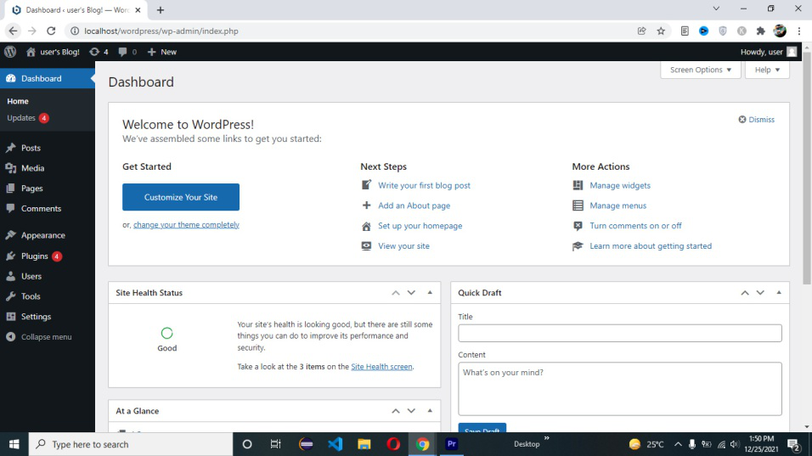Image resolution: width=812 pixels, height=456 pixels.
Task: Toggle Site Health Status panel collapse
Action: point(430,293)
